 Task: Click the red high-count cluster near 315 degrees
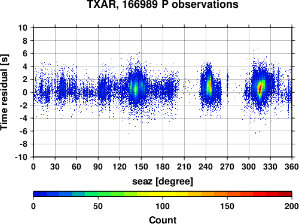pos(260,89)
